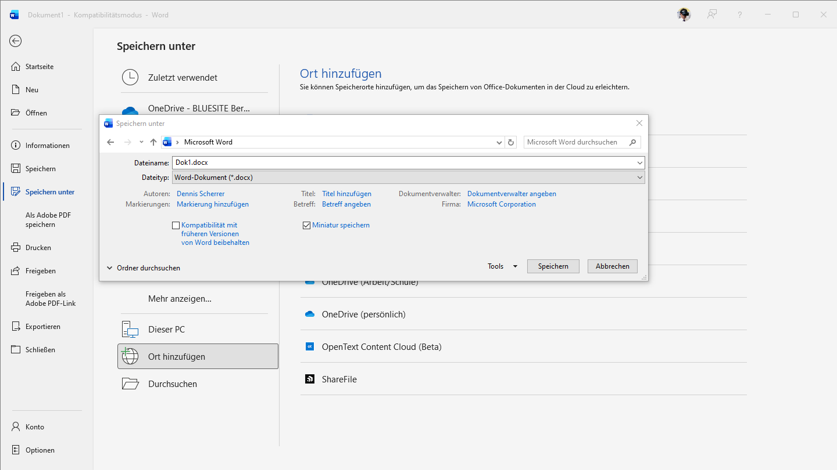The height and width of the screenshot is (470, 837).
Task: Select the ShareFile location icon
Action: (310, 379)
